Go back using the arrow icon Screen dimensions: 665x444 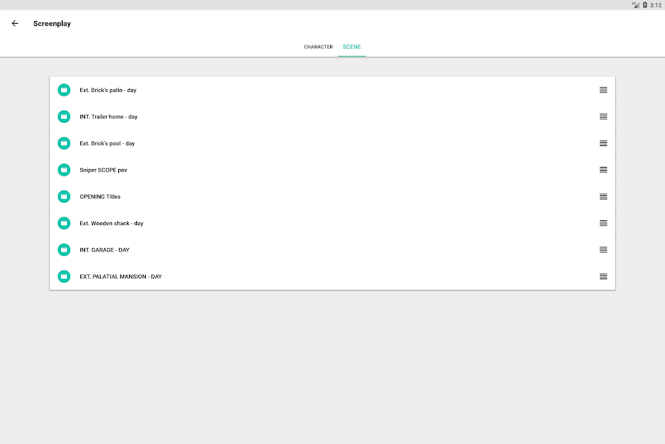(x=15, y=24)
